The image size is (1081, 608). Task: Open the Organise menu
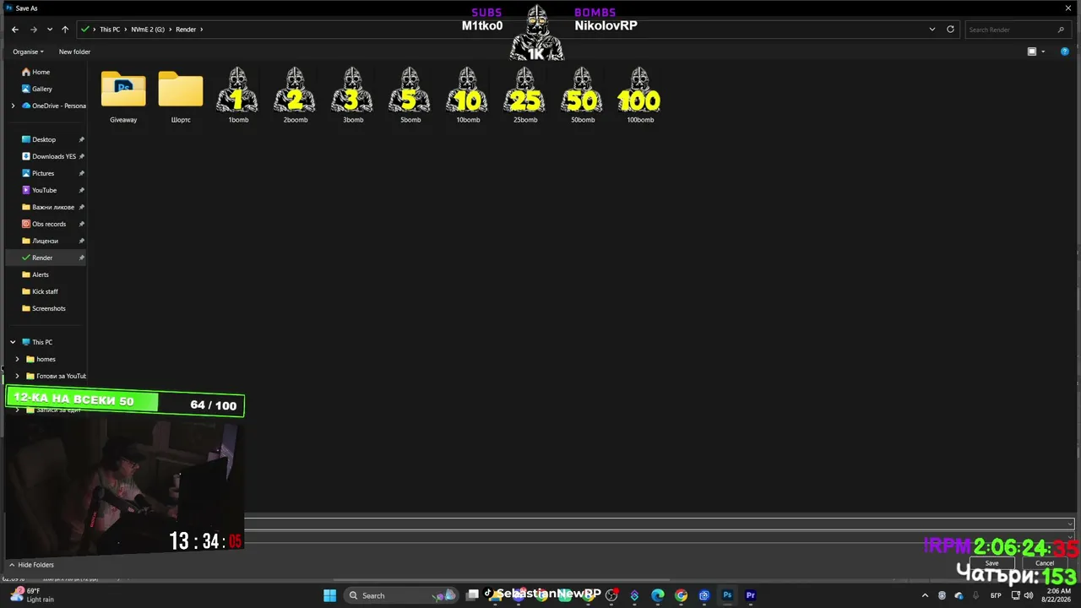[28, 52]
